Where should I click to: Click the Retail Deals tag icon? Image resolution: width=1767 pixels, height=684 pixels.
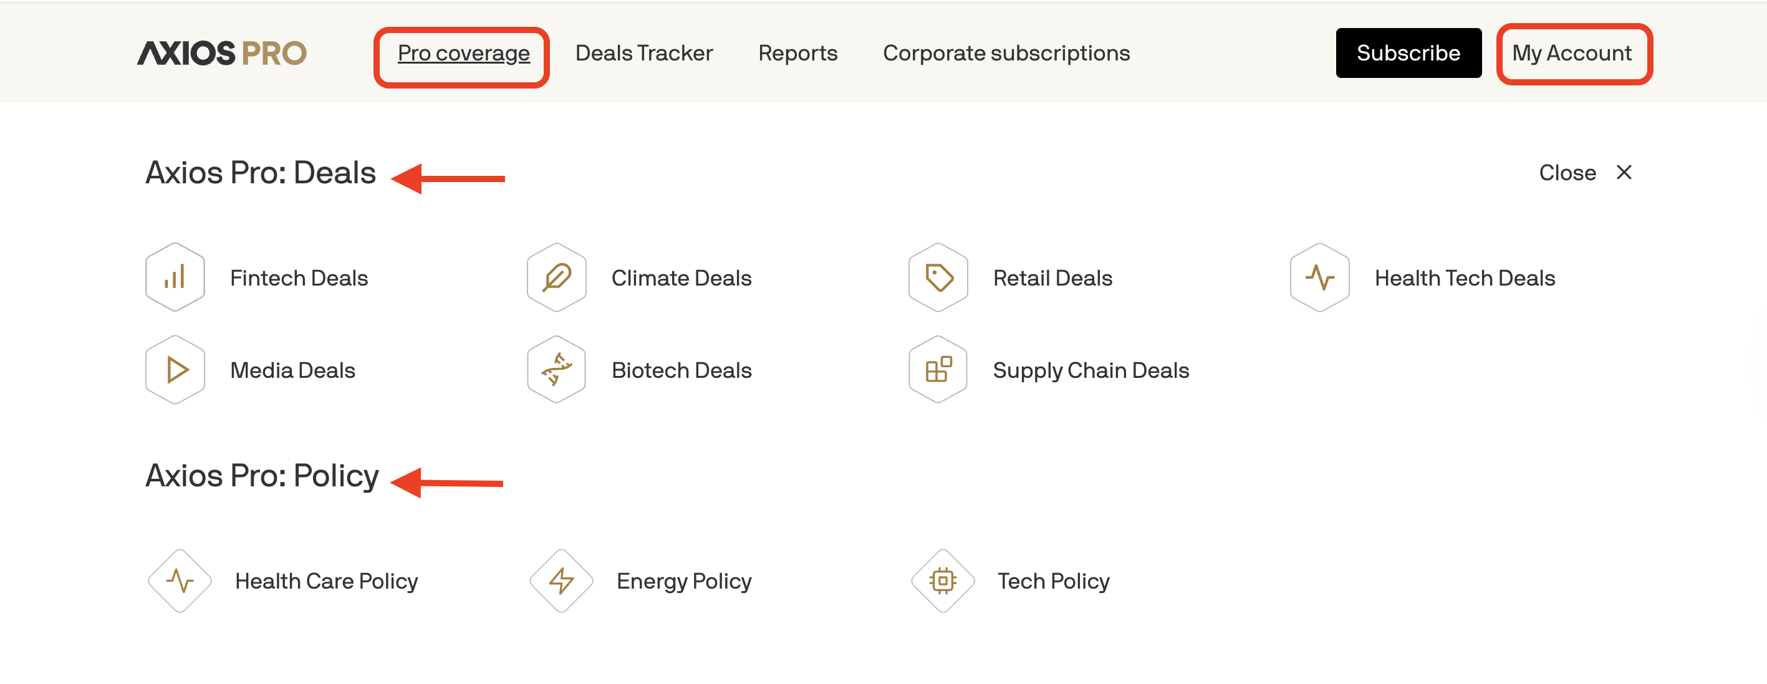(x=938, y=277)
